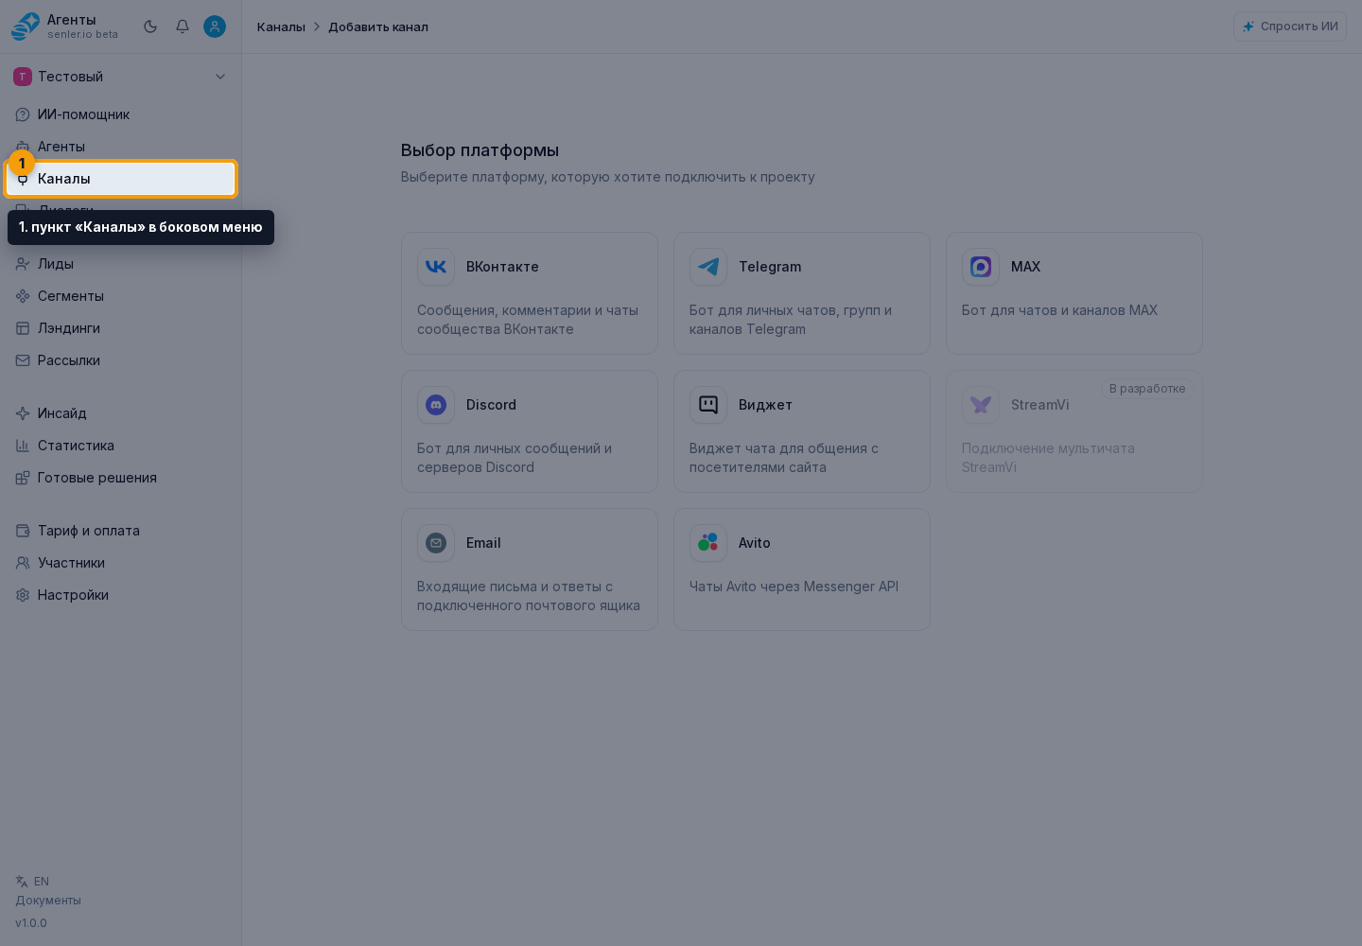Choose the MAX platform card
The height and width of the screenshot is (946, 1362).
tap(1074, 293)
